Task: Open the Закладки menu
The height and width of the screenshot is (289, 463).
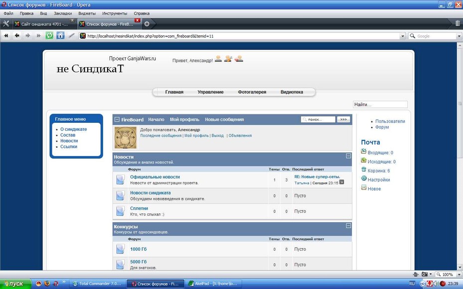Action: (63, 13)
